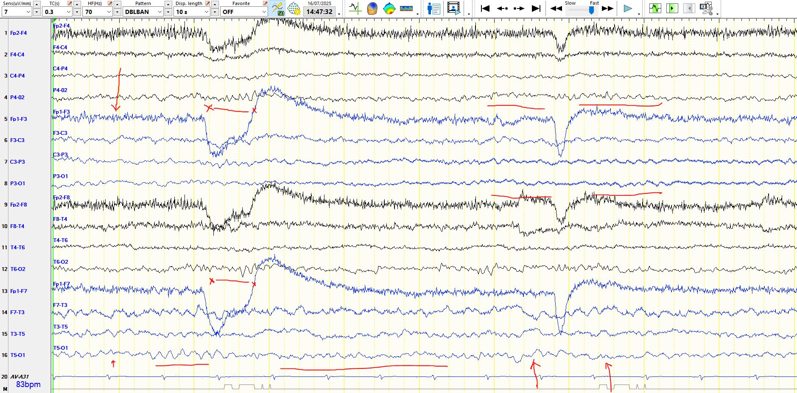Edit the Favorite setting with pencil icon
Image resolution: width=797 pixels, height=393 pixels.
(x=265, y=3)
